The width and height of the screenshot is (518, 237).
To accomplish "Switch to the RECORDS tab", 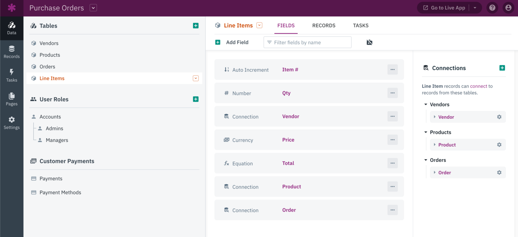I will [x=324, y=25].
